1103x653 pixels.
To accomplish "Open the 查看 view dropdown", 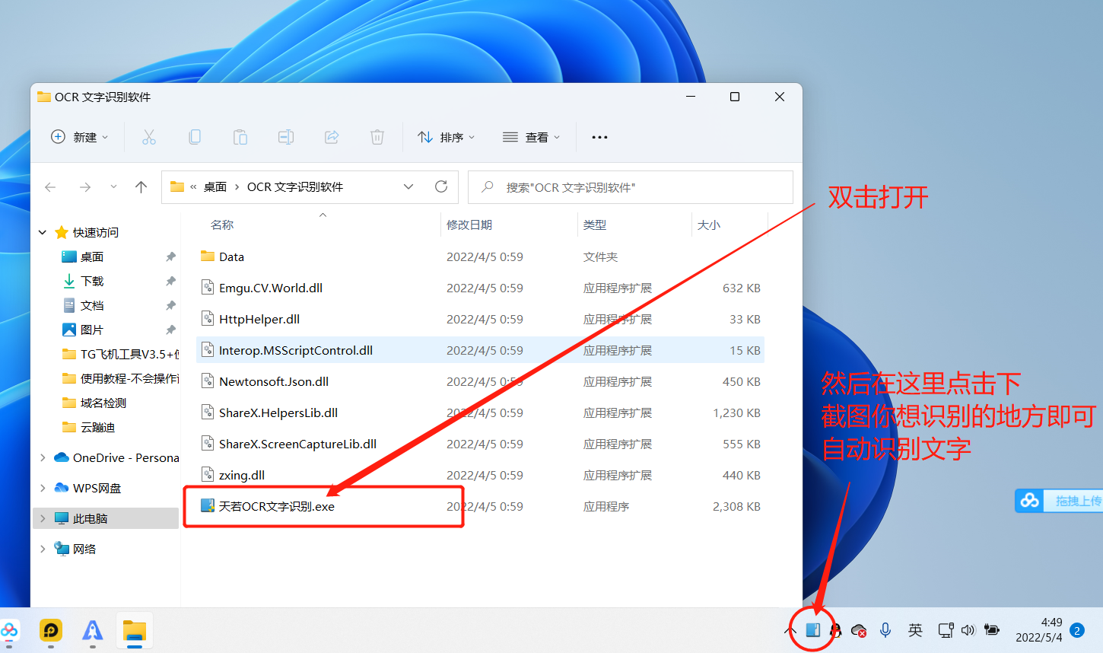I will pos(532,137).
